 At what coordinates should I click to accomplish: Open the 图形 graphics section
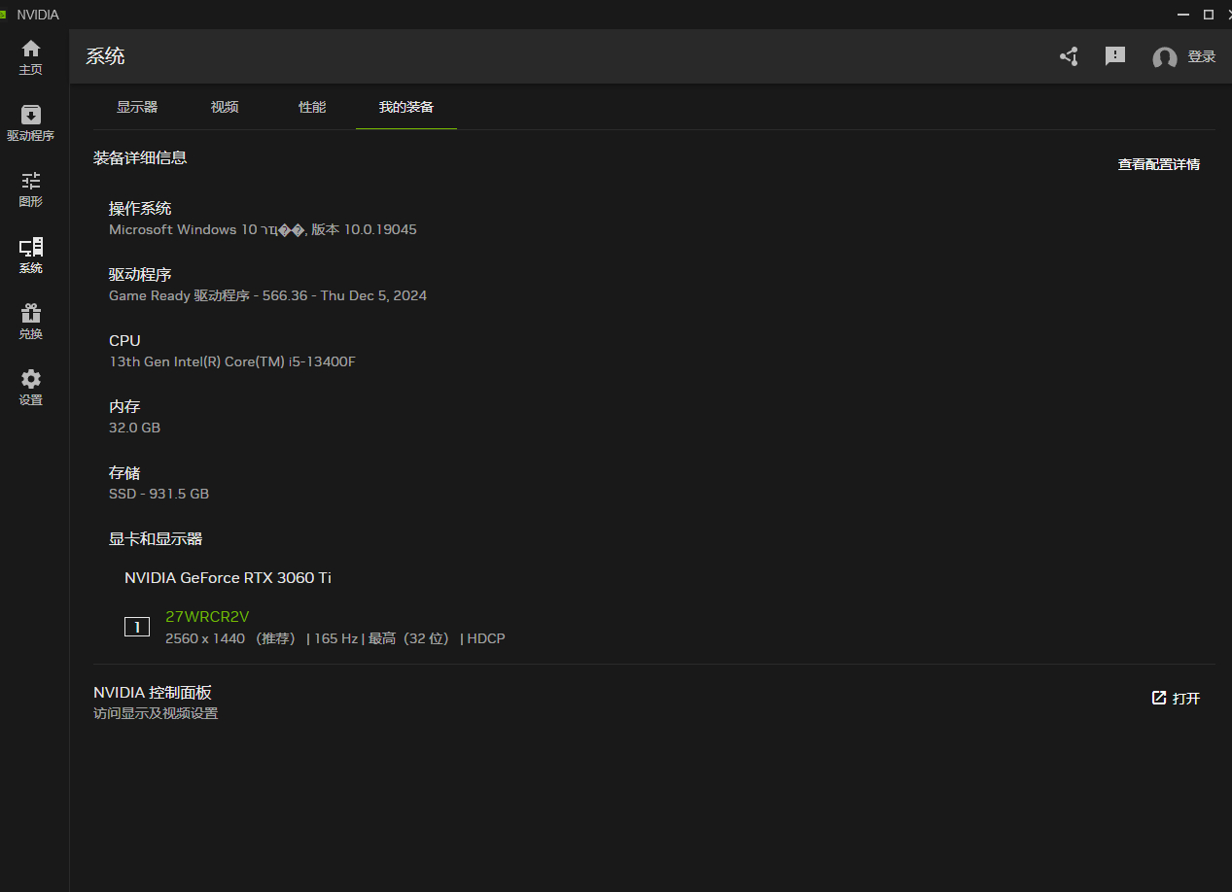click(30, 188)
